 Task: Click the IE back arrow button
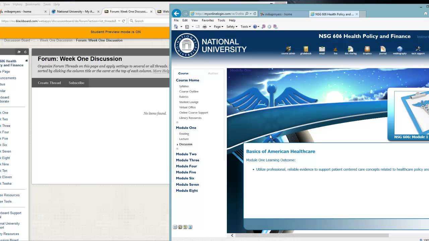(176, 14)
